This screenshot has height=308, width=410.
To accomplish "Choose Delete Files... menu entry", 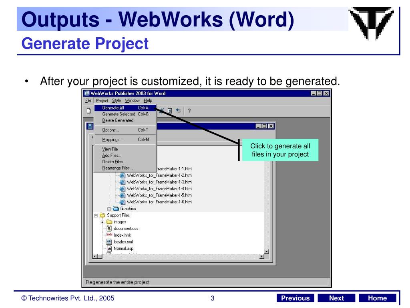I will [x=125, y=162].
